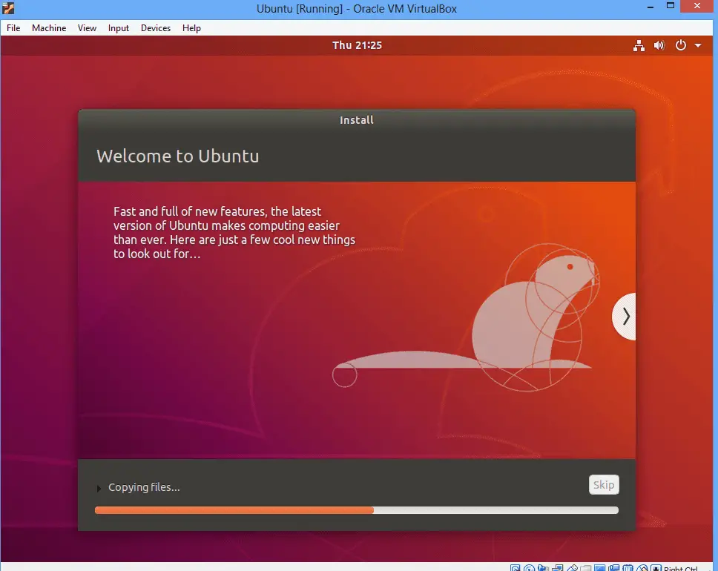718x571 pixels.
Task: Click the VirtualBox app icon in the title bar
Action: tap(9, 9)
